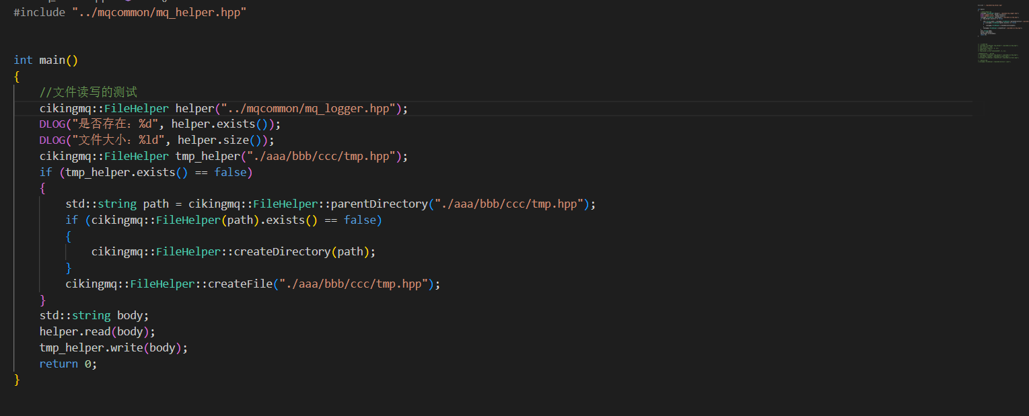1029x416 pixels.
Task: Click the final closing brace of main
Action: [17, 380]
